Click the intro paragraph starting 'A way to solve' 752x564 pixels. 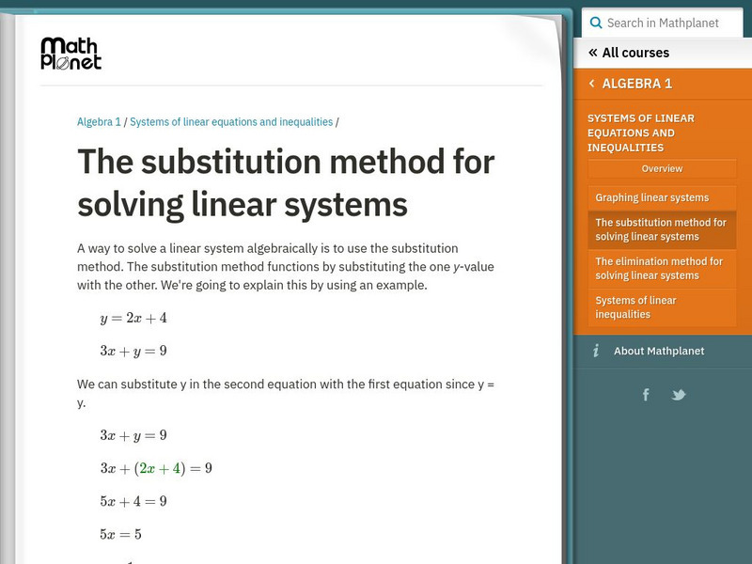click(x=286, y=267)
